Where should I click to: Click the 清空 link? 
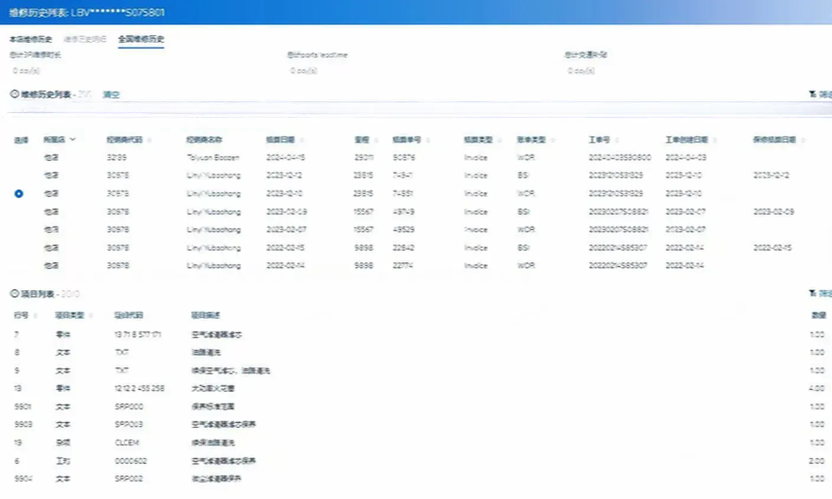click(x=111, y=94)
